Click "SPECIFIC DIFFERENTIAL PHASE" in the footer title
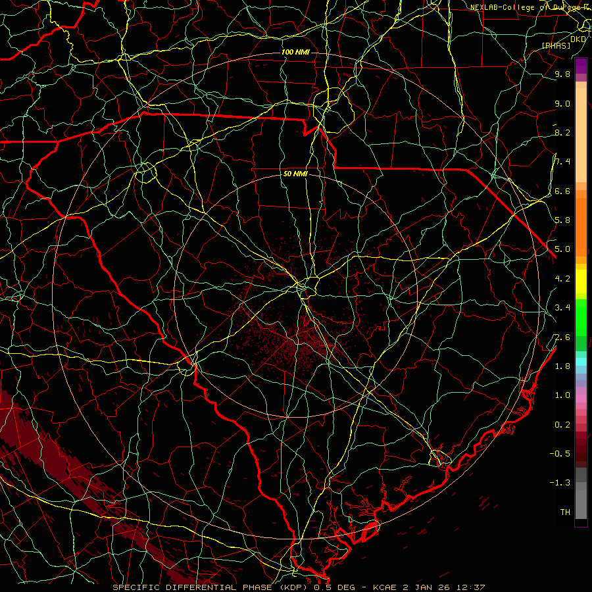Image resolution: width=592 pixels, height=592 pixels. point(192,587)
